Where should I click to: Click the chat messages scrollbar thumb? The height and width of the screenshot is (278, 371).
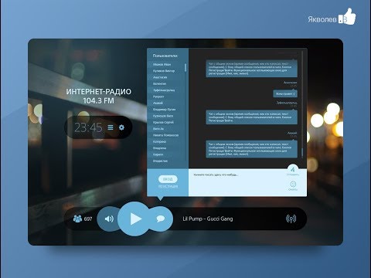pos(302,152)
